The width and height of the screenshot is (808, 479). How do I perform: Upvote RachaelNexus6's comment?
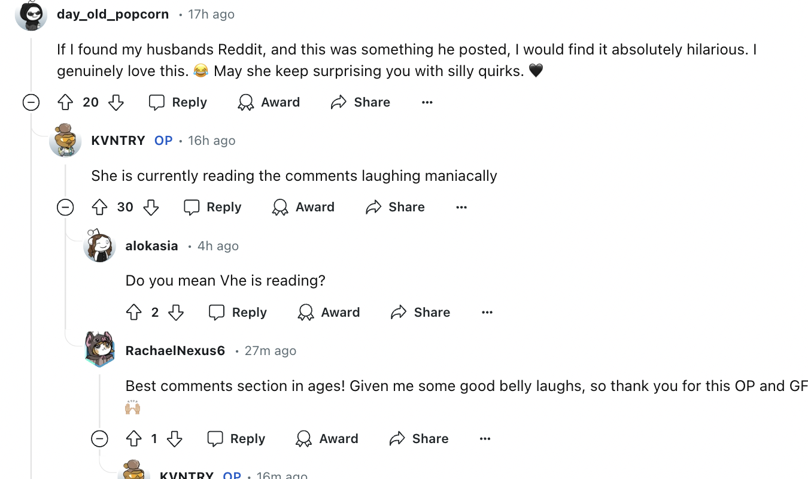[x=134, y=439]
